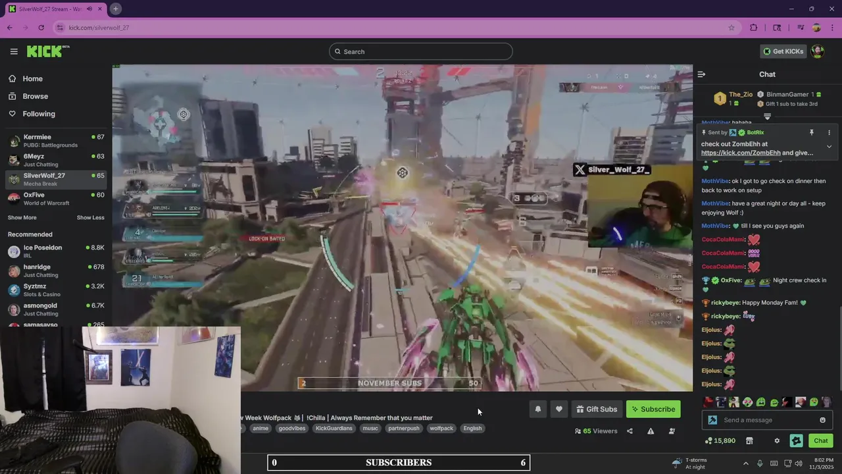Open user profile avatar menu
This screenshot has width=842, height=474.
[x=818, y=51]
